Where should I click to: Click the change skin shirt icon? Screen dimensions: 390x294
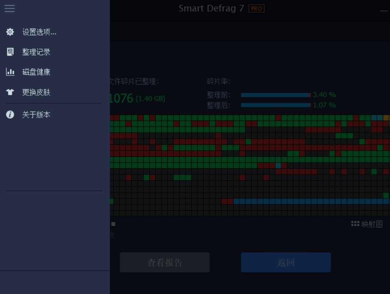coord(10,92)
